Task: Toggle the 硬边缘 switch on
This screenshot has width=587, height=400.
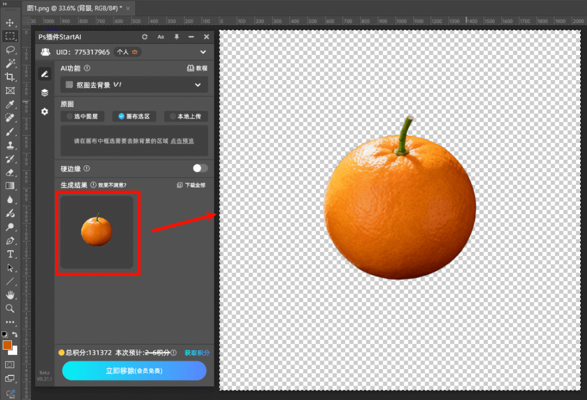Action: pos(200,168)
